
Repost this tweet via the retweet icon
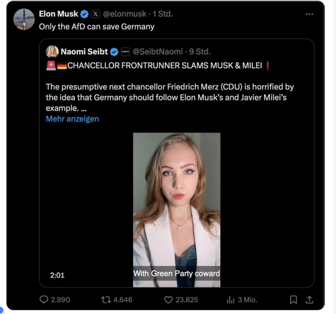click(106, 300)
